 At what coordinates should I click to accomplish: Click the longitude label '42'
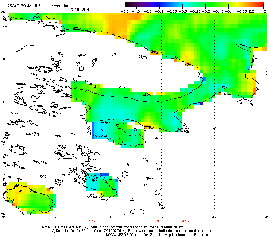[214, 217]
